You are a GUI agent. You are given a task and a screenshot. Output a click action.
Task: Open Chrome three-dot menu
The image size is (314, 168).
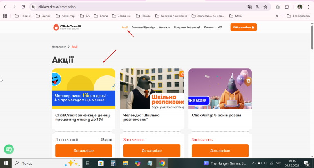(x=309, y=7)
